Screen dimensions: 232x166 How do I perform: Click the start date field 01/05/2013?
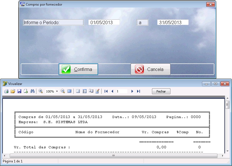coord(104,22)
